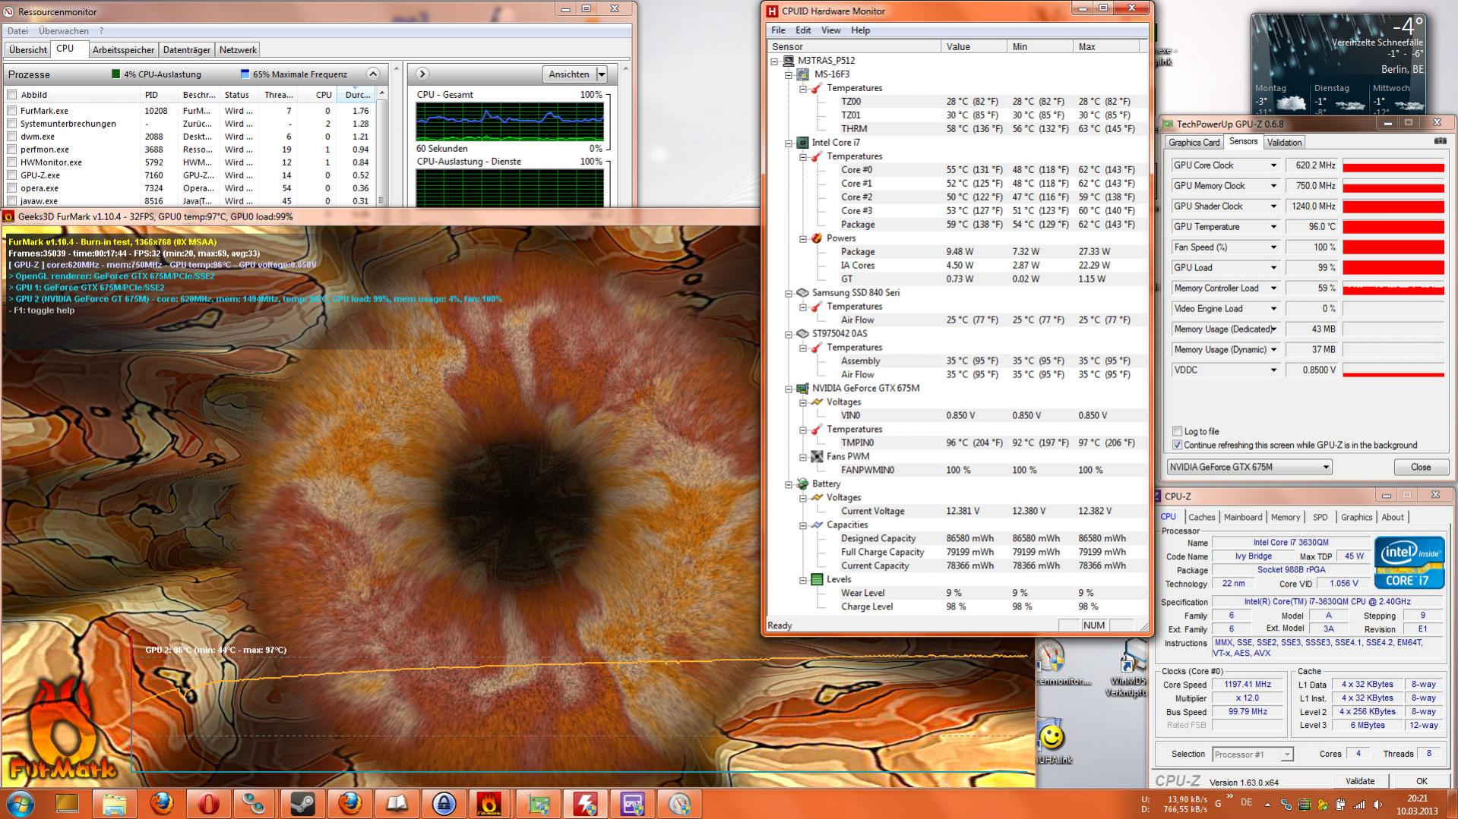Open the Mainboard tab in CPU-Z

click(x=1242, y=517)
